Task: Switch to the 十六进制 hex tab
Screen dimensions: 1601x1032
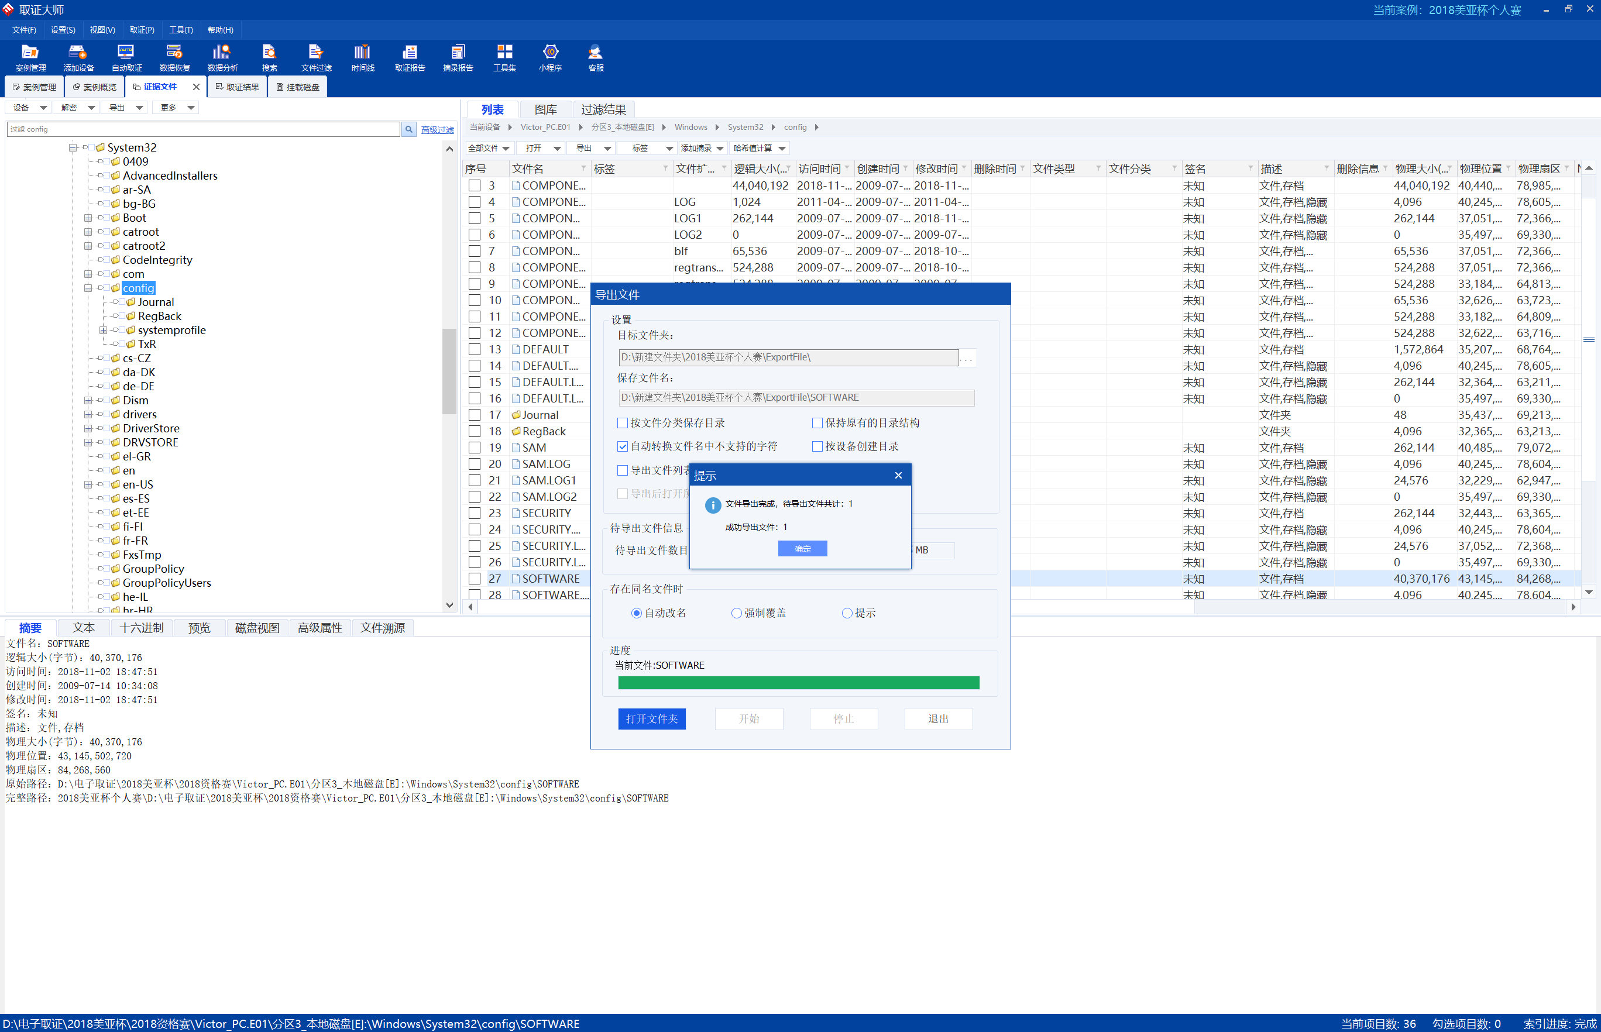Action: (x=142, y=628)
